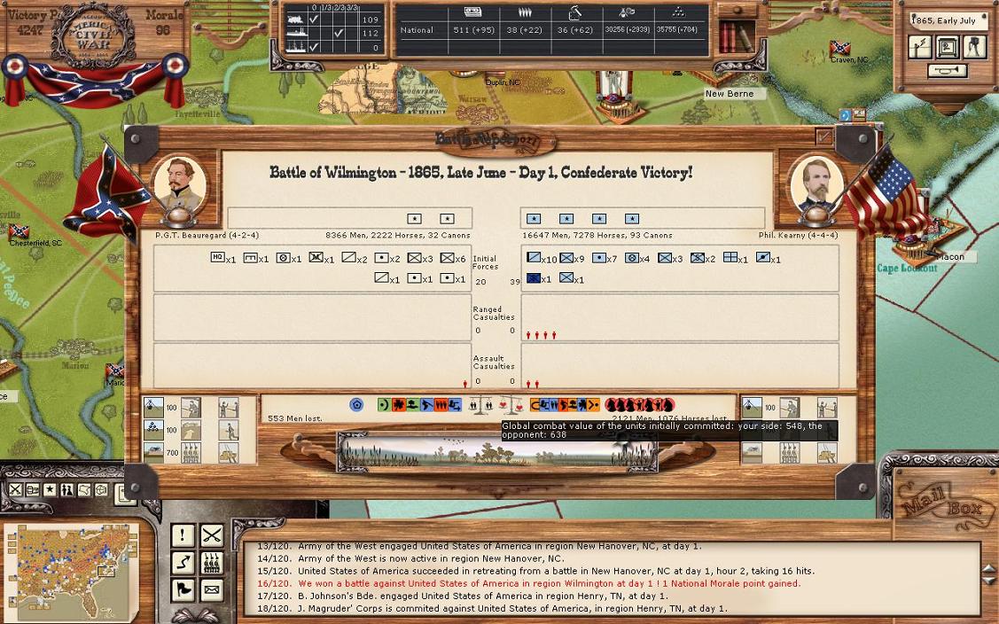This screenshot has width=999, height=624.
Task: Click the waving flag filter button
Action: [183, 589]
